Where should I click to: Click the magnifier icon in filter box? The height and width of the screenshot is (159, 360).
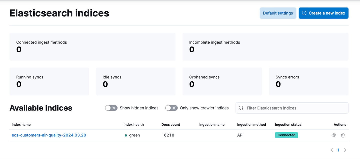point(241,108)
